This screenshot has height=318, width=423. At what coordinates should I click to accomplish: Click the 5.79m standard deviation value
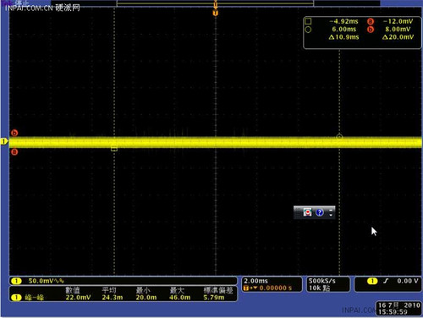(x=214, y=298)
